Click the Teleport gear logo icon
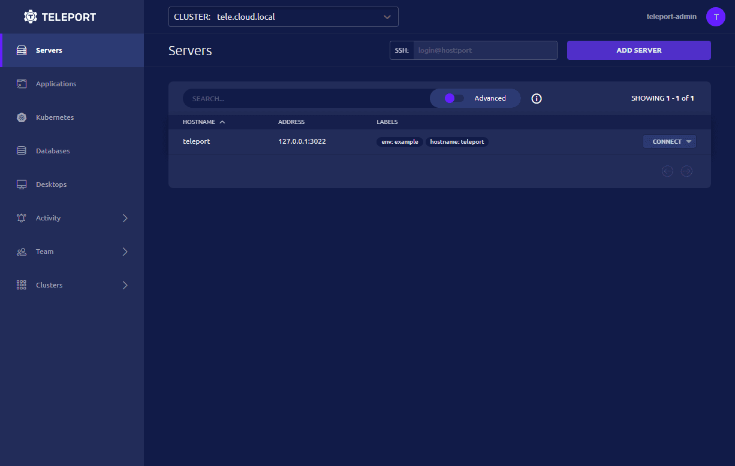Viewport: 735px width, 466px height. [x=31, y=17]
